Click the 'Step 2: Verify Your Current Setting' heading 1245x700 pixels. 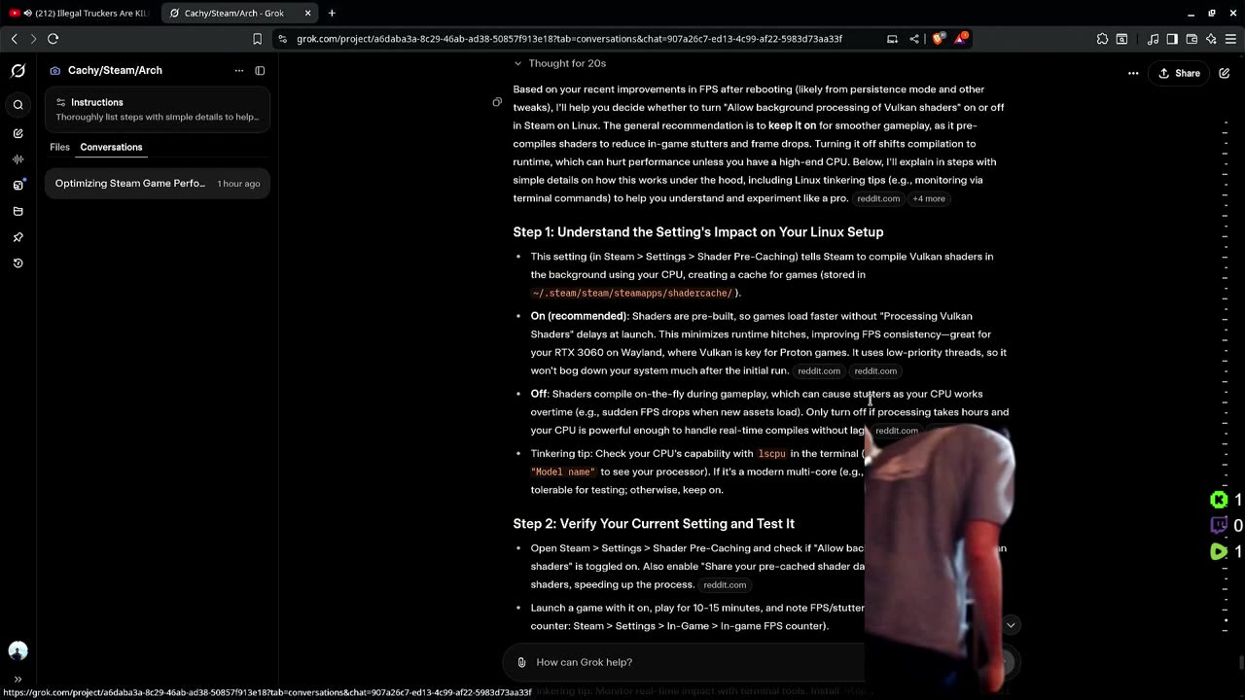654,523
